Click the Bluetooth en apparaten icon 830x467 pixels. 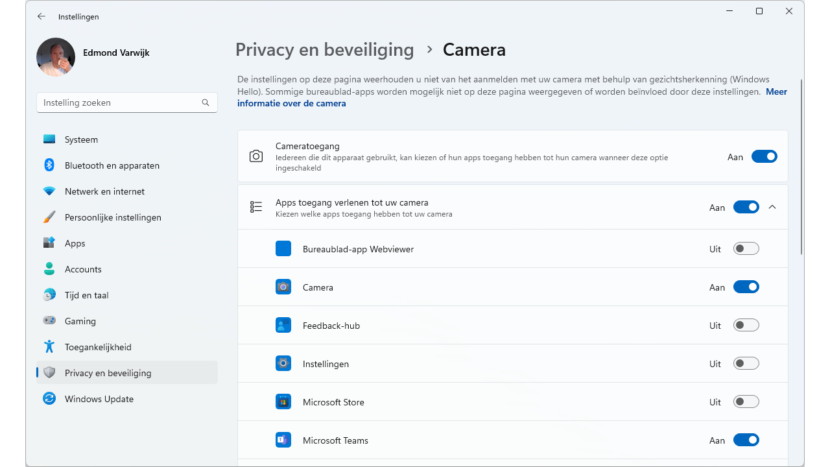(49, 165)
